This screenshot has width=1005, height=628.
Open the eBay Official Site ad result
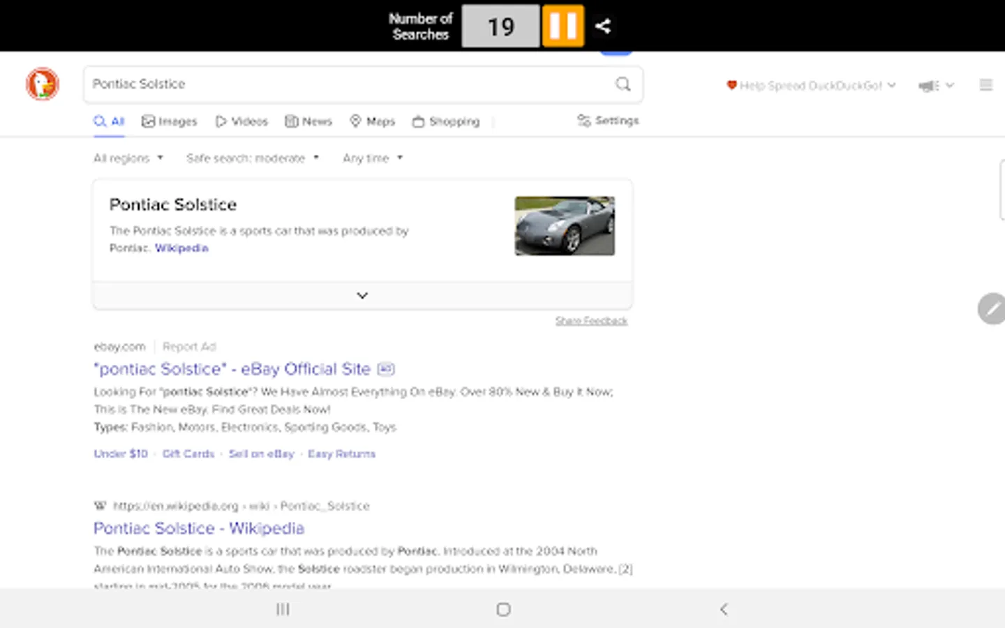232,369
